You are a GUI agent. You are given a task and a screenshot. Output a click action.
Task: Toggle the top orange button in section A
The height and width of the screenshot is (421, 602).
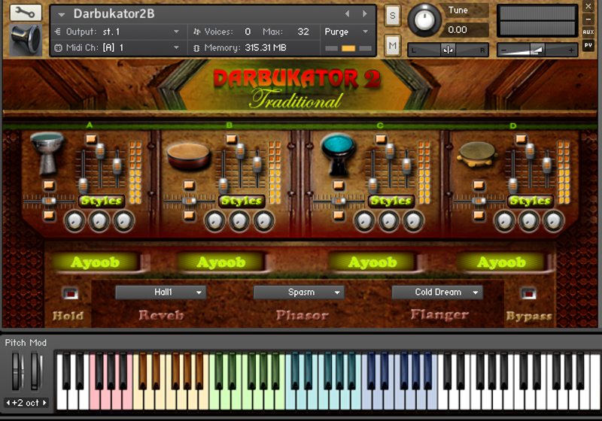91,139
